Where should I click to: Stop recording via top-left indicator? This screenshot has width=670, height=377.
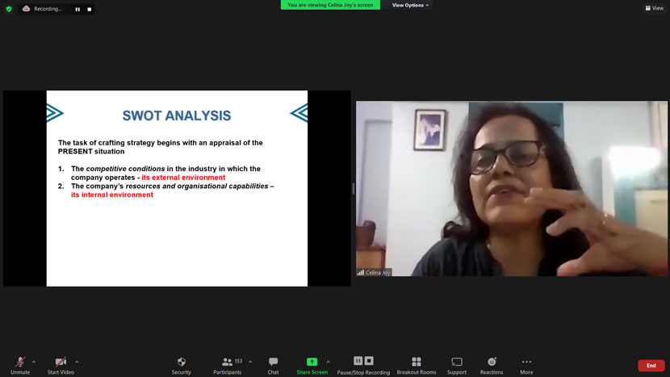coord(90,9)
